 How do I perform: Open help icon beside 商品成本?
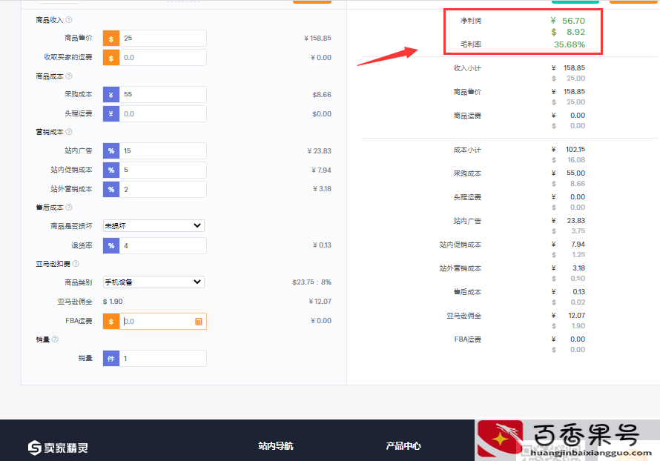(69, 76)
